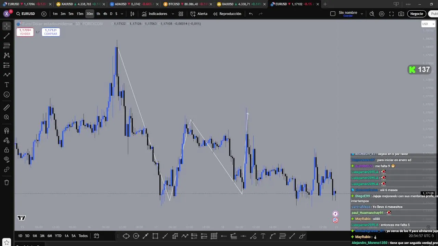Screen dimensions: 438x246
Task: Select the zoom-in magnifier tool
Action: [x=7, y=117]
